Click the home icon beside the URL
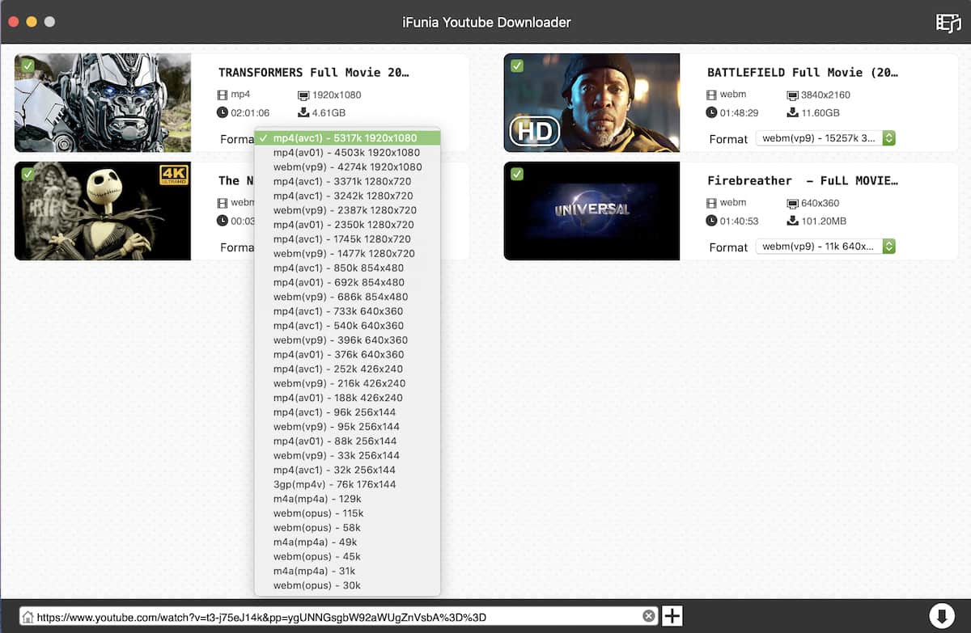This screenshot has width=971, height=633. pyautogui.click(x=28, y=617)
